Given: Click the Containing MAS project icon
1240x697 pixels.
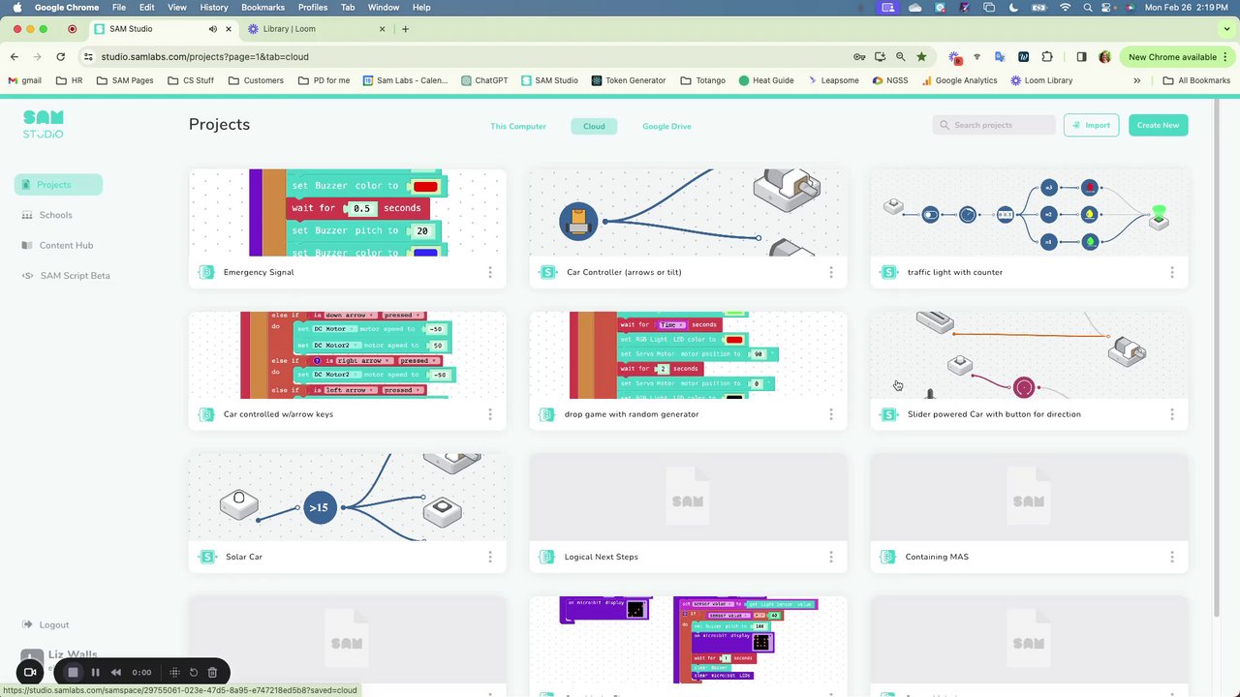Looking at the screenshot, I should [x=888, y=557].
